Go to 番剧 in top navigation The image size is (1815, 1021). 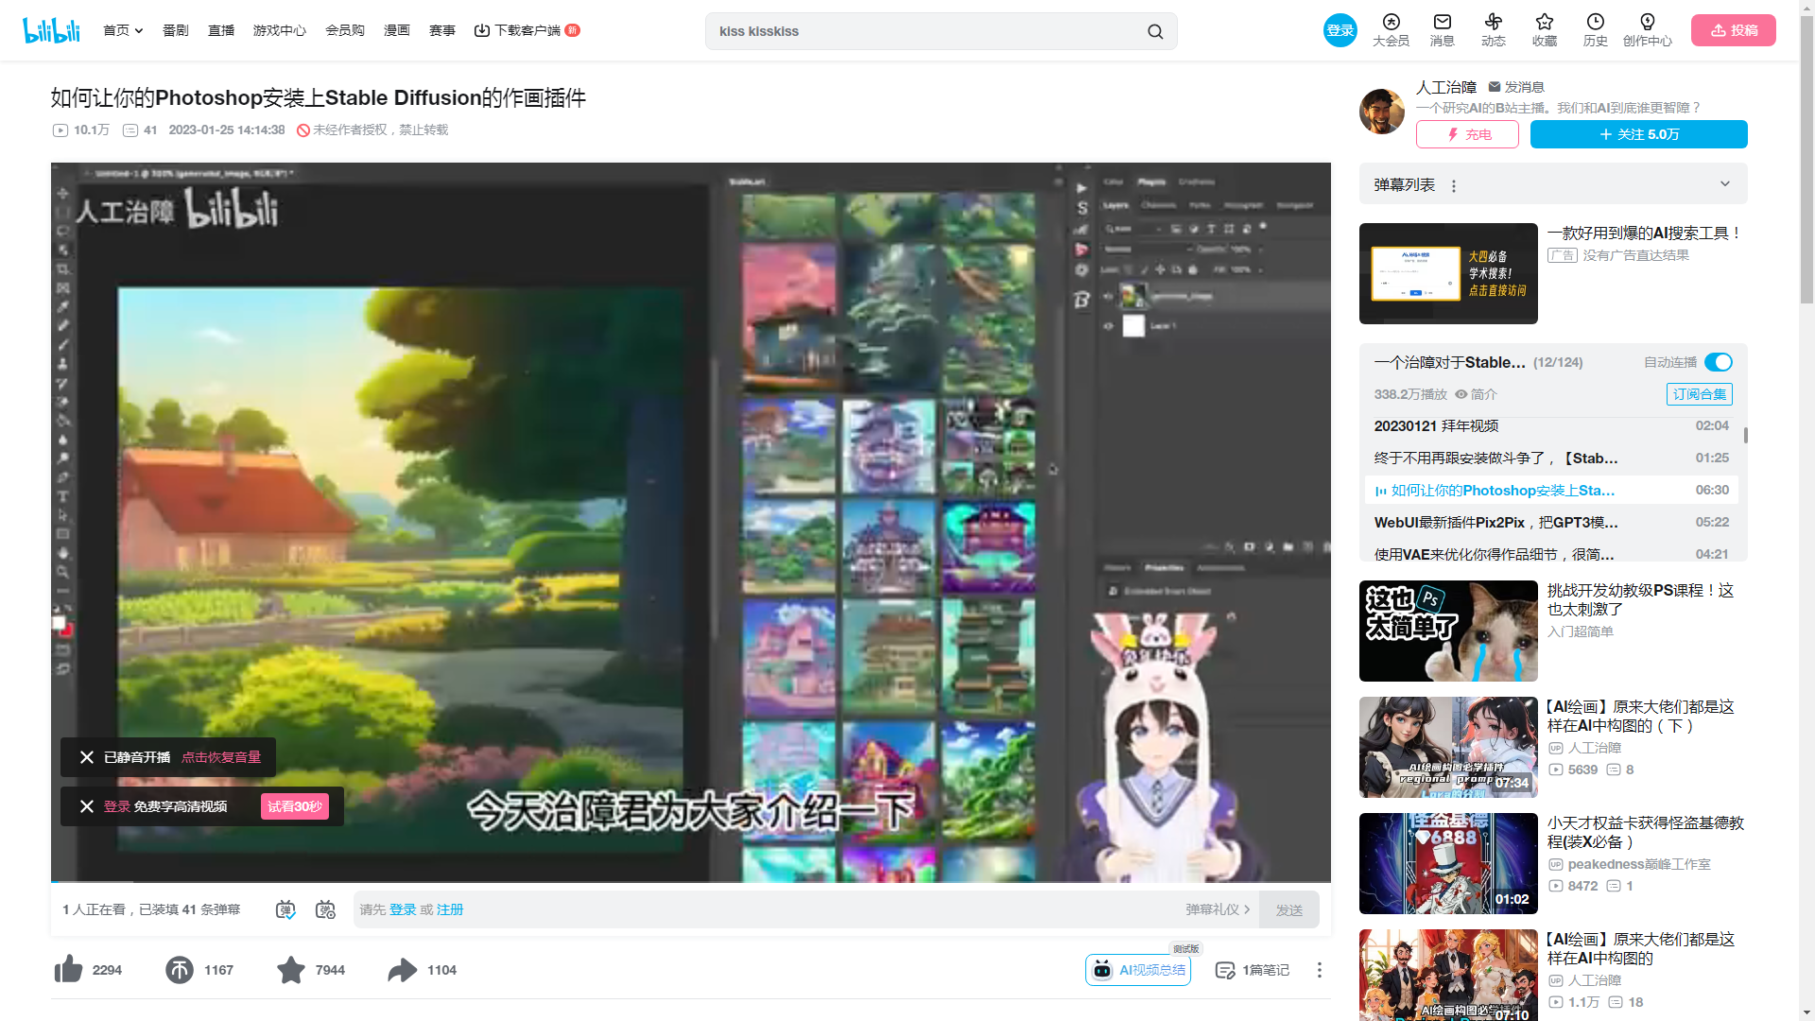point(176,30)
